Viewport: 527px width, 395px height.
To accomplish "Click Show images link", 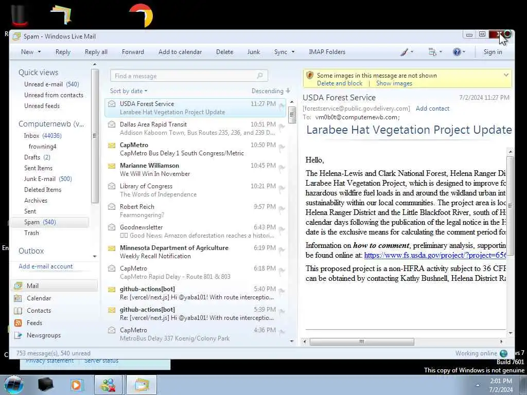I will click(x=394, y=83).
